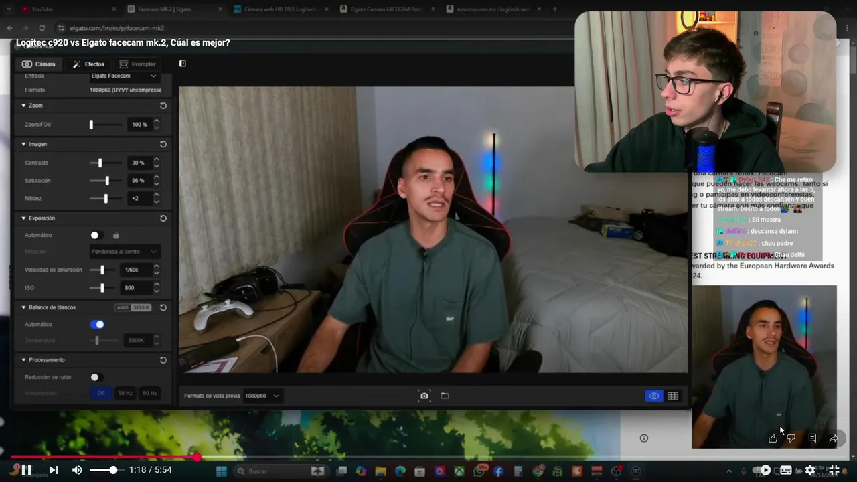857x482 pixels.
Task: Click the Zoom/FOV 100 % value field
Action: (139, 125)
